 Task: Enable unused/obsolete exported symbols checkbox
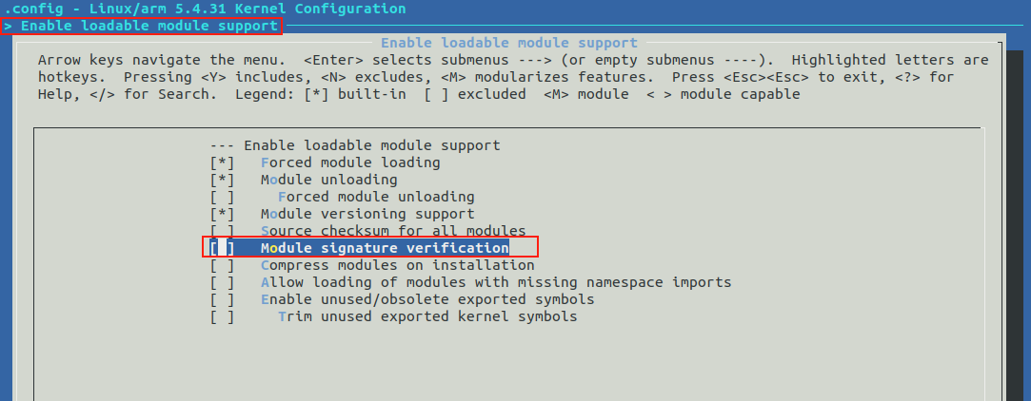click(x=222, y=299)
